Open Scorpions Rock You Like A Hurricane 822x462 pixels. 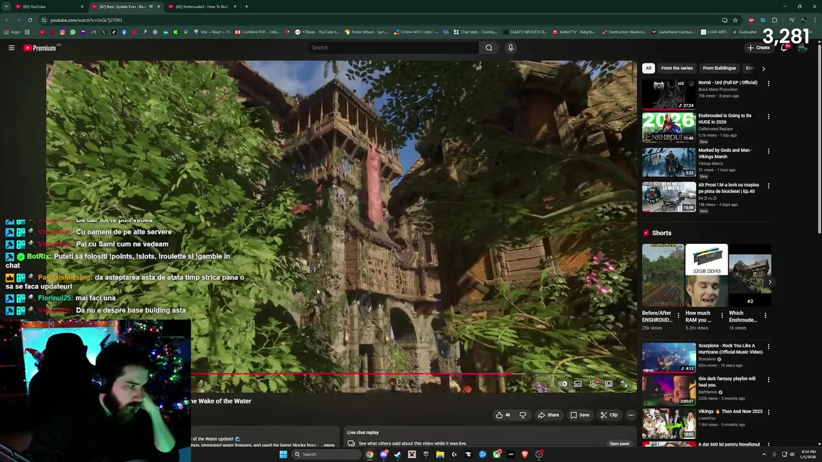tap(669, 357)
